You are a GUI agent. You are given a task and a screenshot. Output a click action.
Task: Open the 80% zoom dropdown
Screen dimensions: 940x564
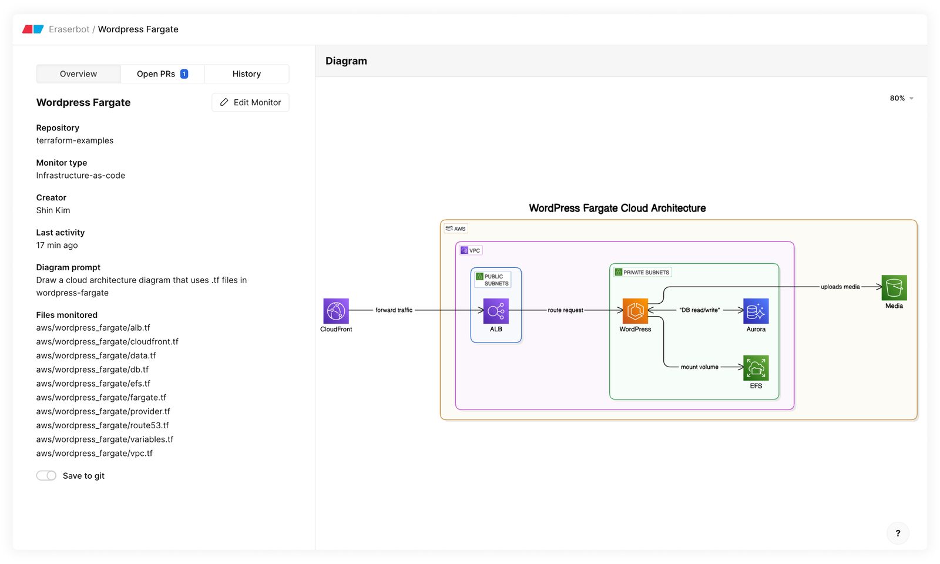click(902, 98)
